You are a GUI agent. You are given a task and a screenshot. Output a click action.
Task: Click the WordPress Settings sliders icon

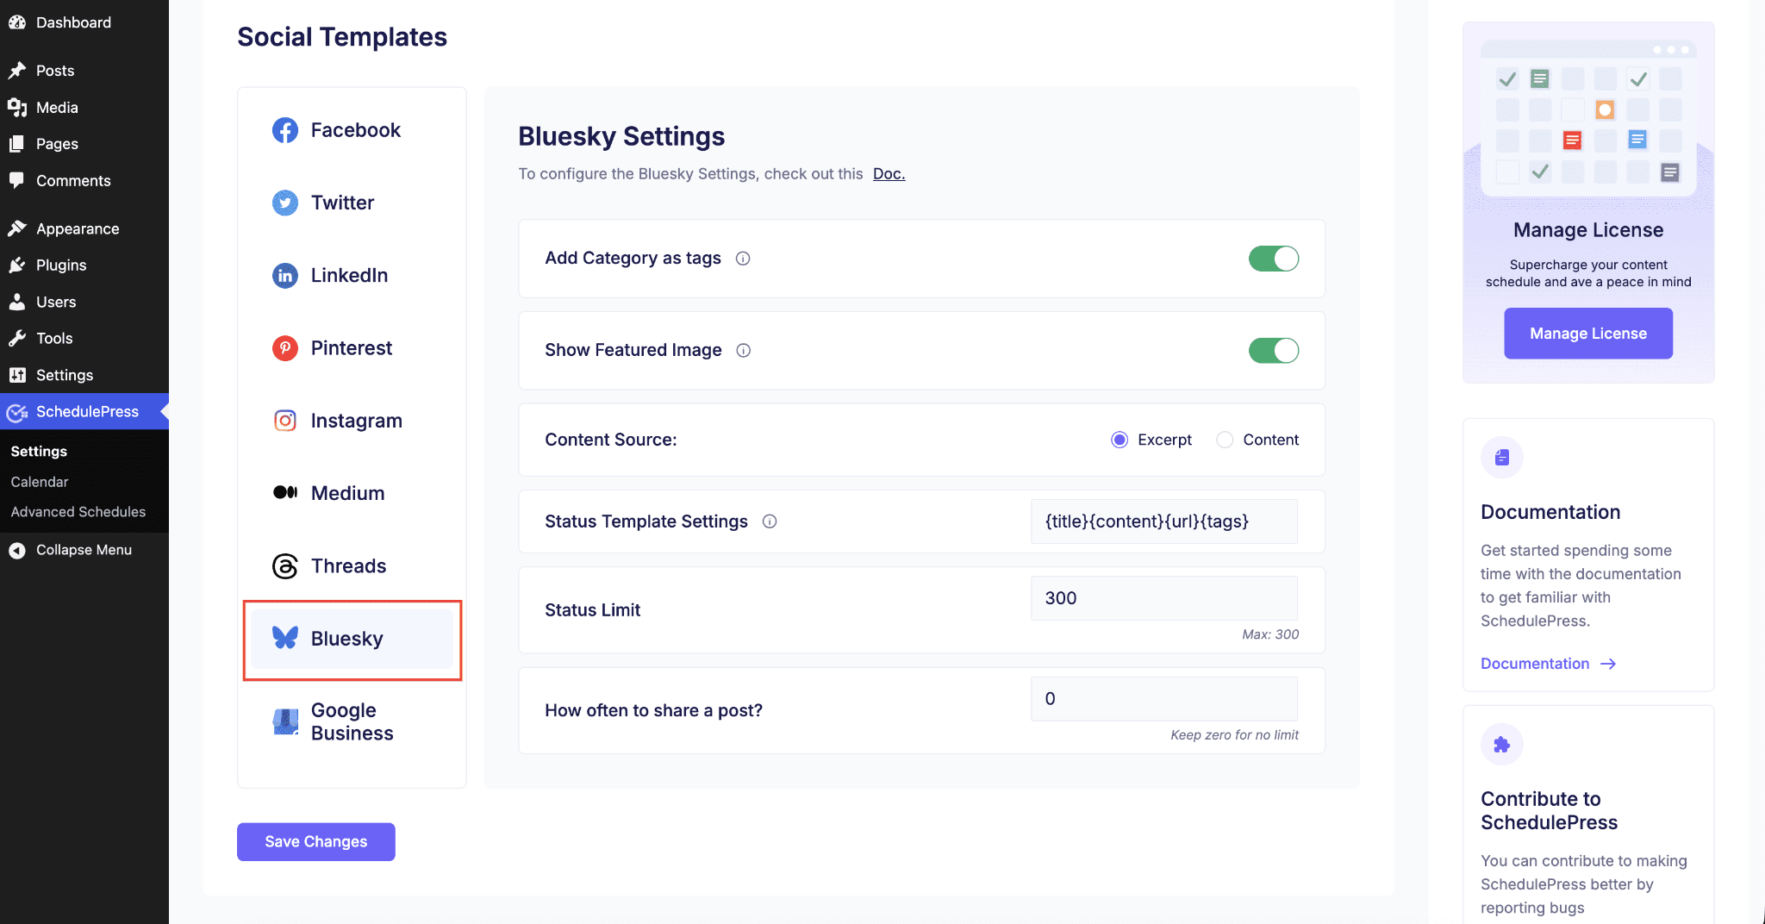pyautogui.click(x=17, y=375)
